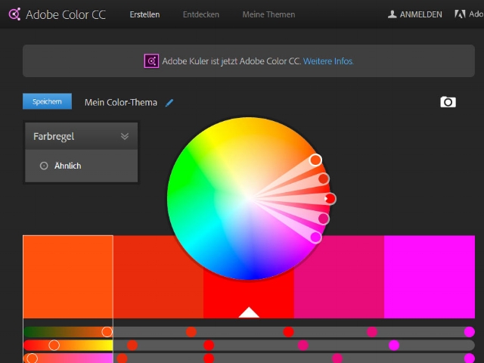
Task: Click the pencil icon to rename theme
Action: 169,103
